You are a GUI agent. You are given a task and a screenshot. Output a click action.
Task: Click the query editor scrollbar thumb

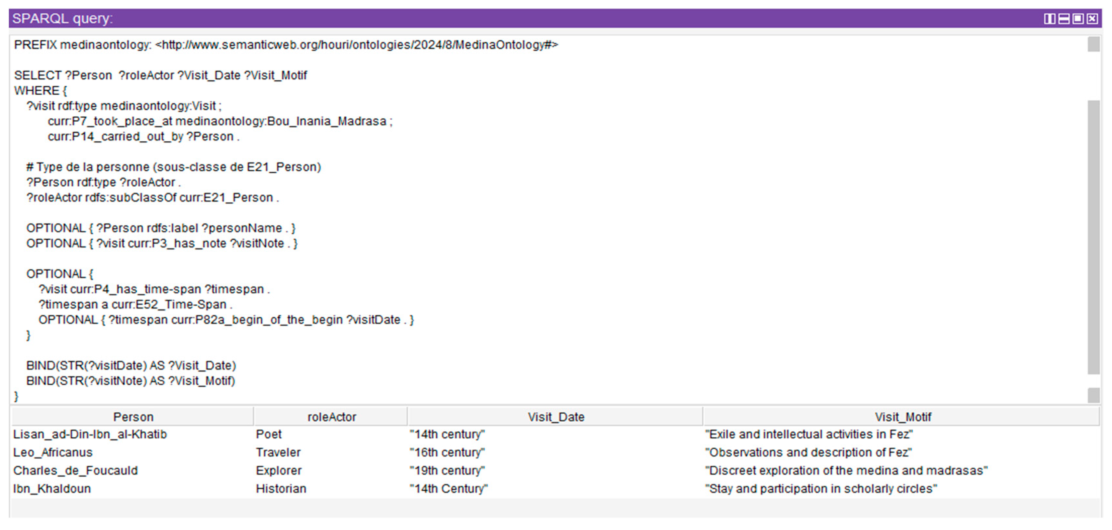click(1093, 237)
